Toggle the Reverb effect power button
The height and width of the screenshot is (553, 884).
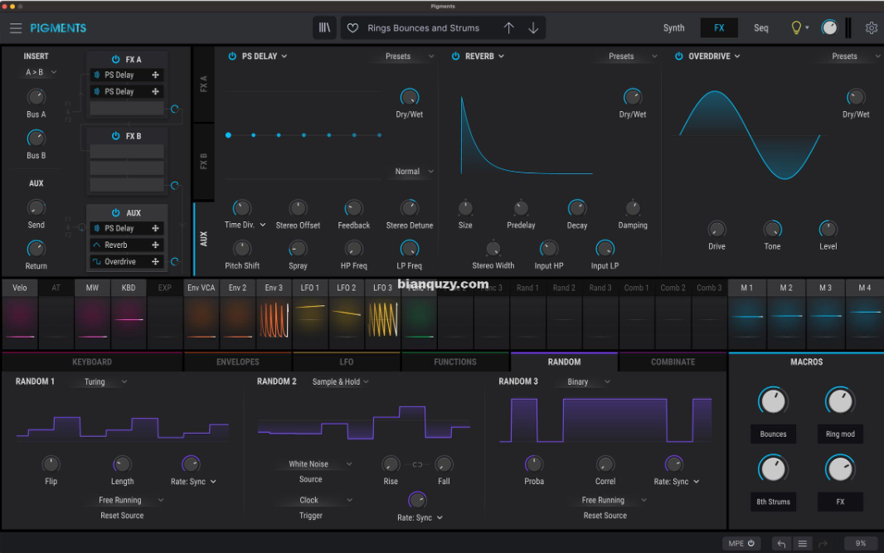pyautogui.click(x=456, y=56)
